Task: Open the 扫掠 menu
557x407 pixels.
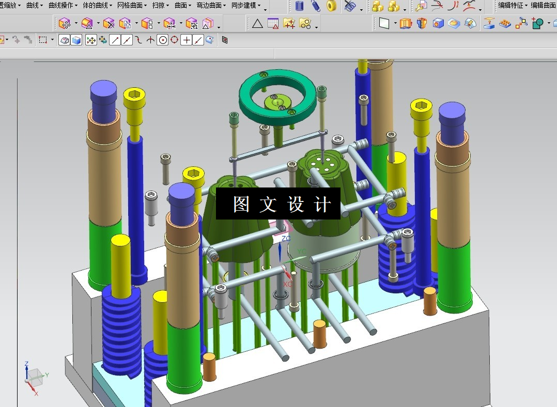Action: tap(161, 5)
